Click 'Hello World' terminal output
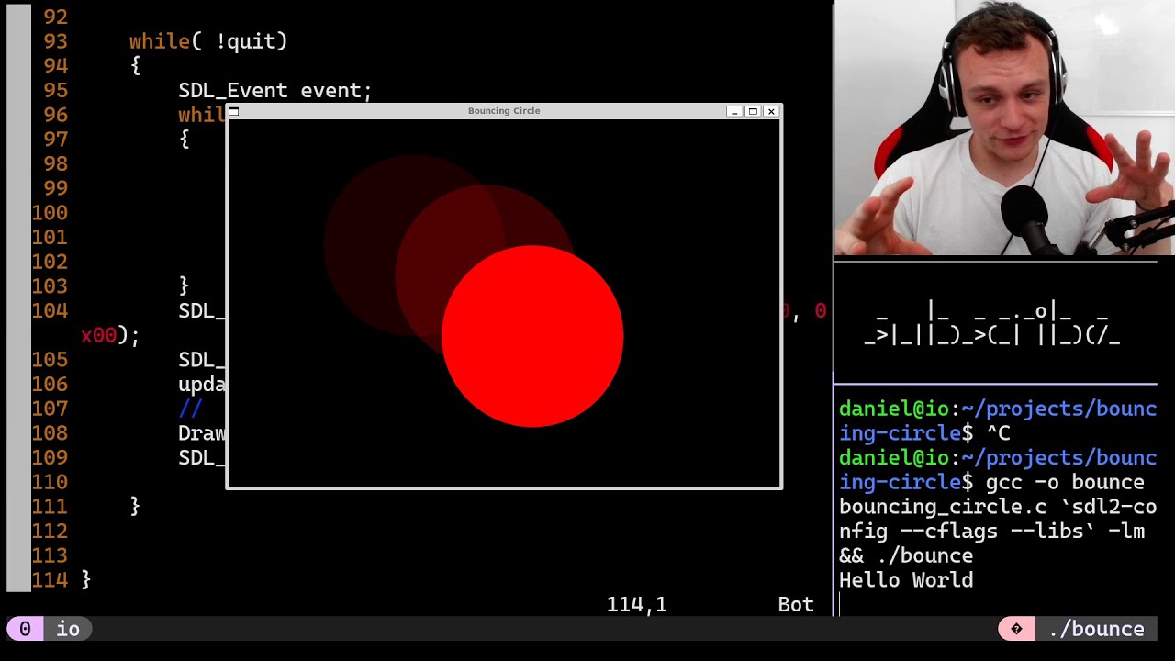The image size is (1175, 661). (x=906, y=580)
